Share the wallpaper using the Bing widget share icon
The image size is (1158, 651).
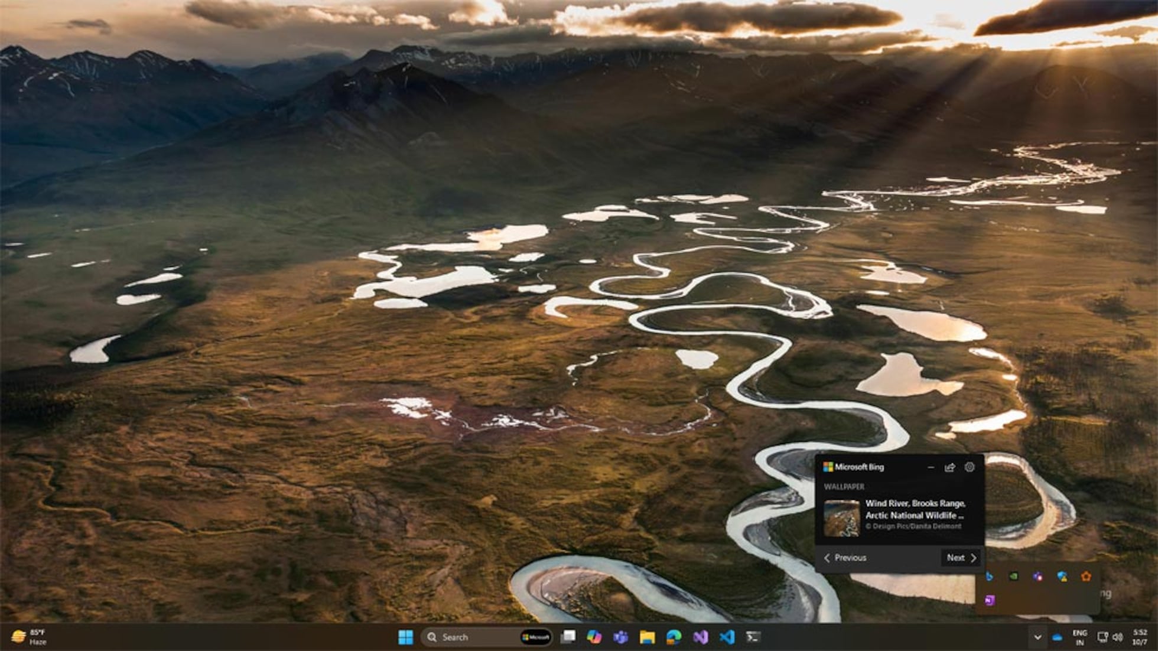click(950, 467)
